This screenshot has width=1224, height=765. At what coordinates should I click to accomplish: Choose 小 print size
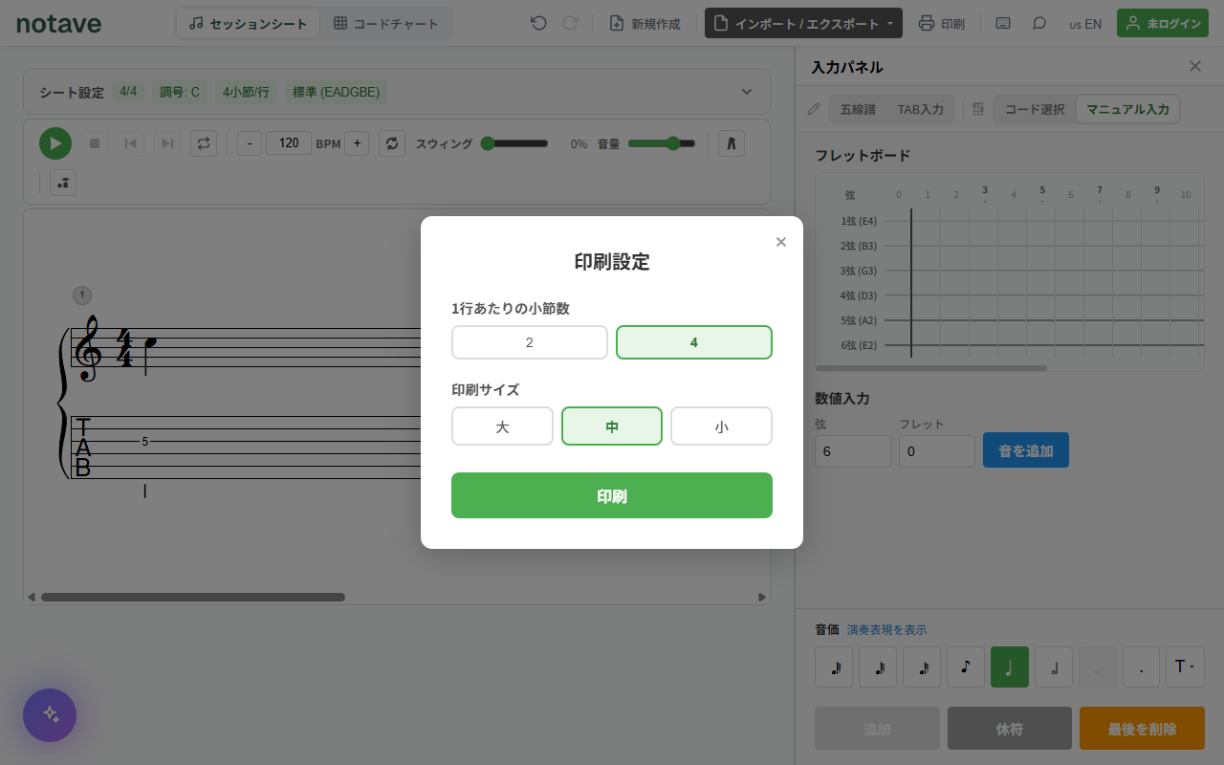tap(721, 426)
